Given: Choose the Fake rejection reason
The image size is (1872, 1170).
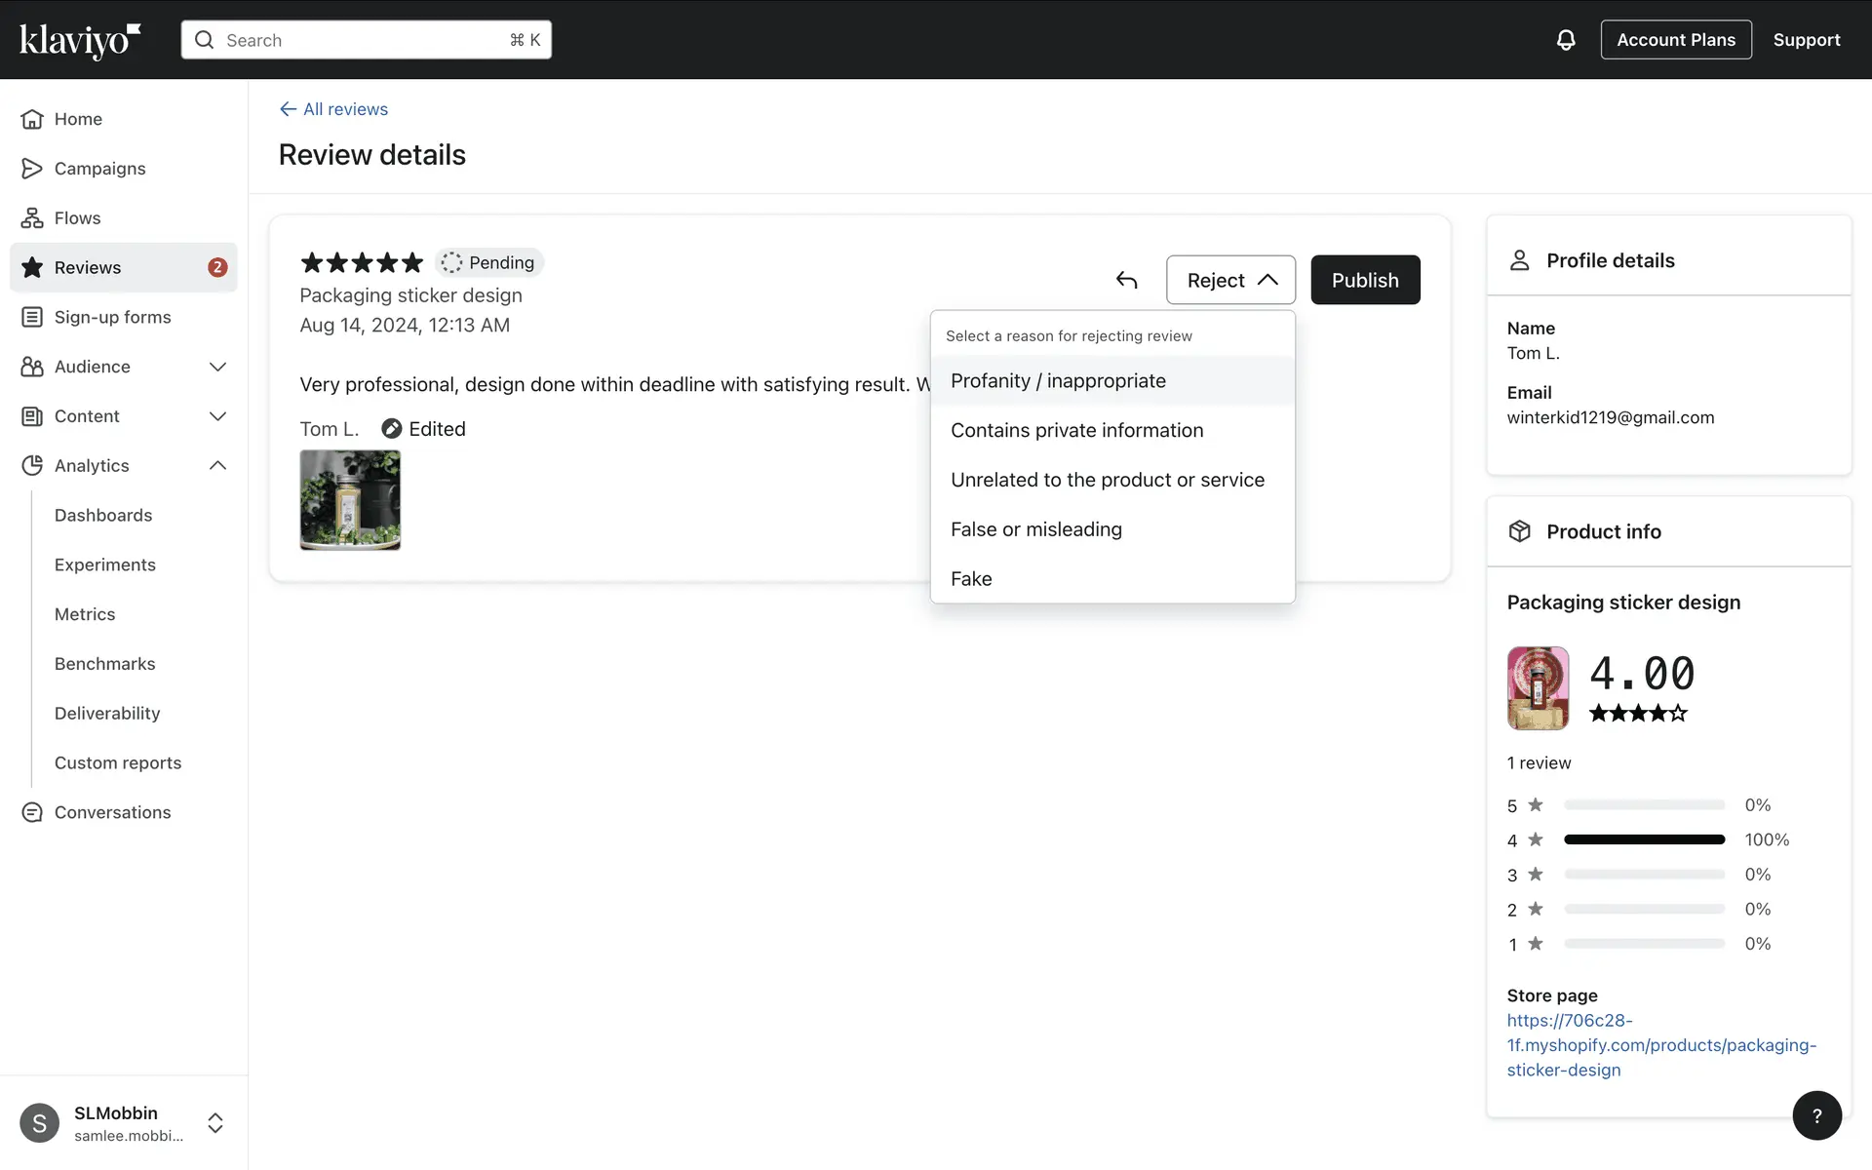Looking at the screenshot, I should click(x=971, y=579).
